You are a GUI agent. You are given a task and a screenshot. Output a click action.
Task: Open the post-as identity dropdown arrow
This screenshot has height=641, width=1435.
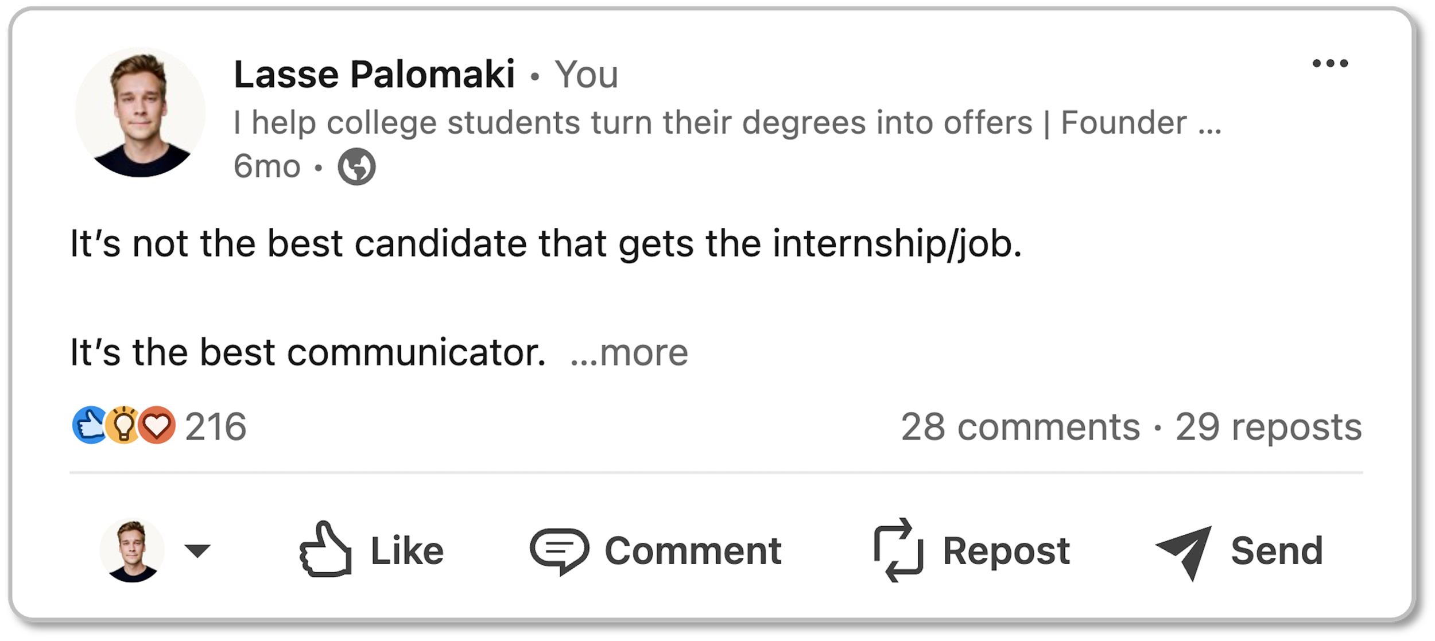click(197, 551)
